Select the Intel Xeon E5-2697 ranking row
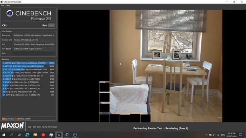The height and width of the screenshot is (138, 246). click(28, 76)
